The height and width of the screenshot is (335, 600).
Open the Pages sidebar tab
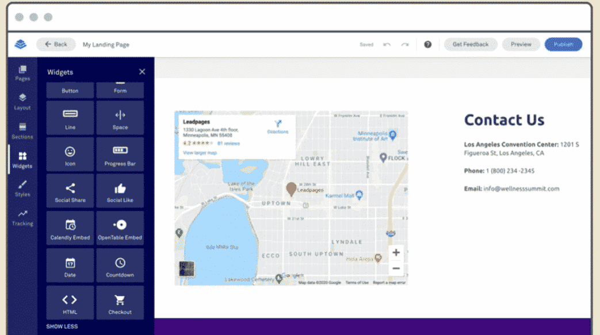tap(22, 73)
